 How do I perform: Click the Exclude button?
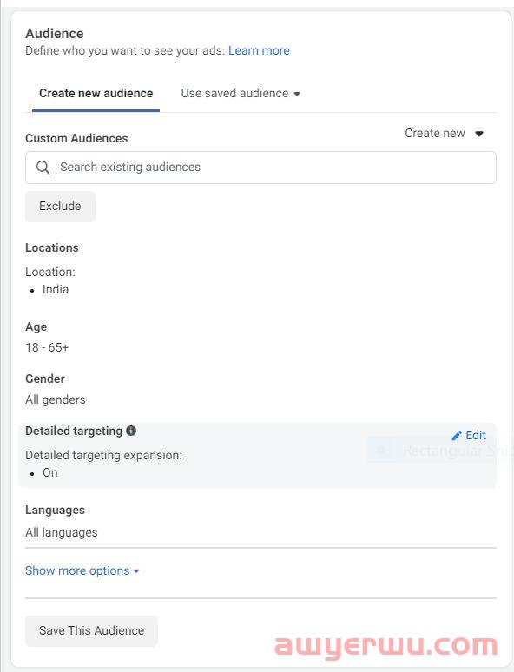click(60, 206)
